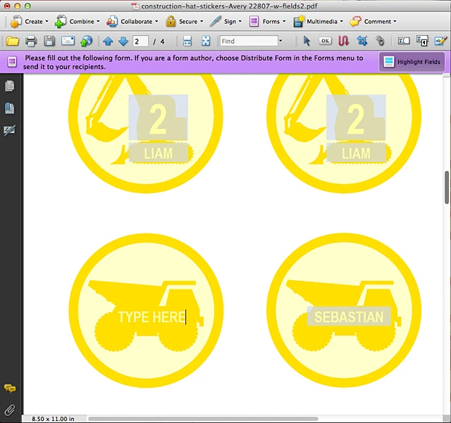Click the pencil Edit form icon
Image resolution: width=451 pixels, height=423 pixels.
[440, 41]
